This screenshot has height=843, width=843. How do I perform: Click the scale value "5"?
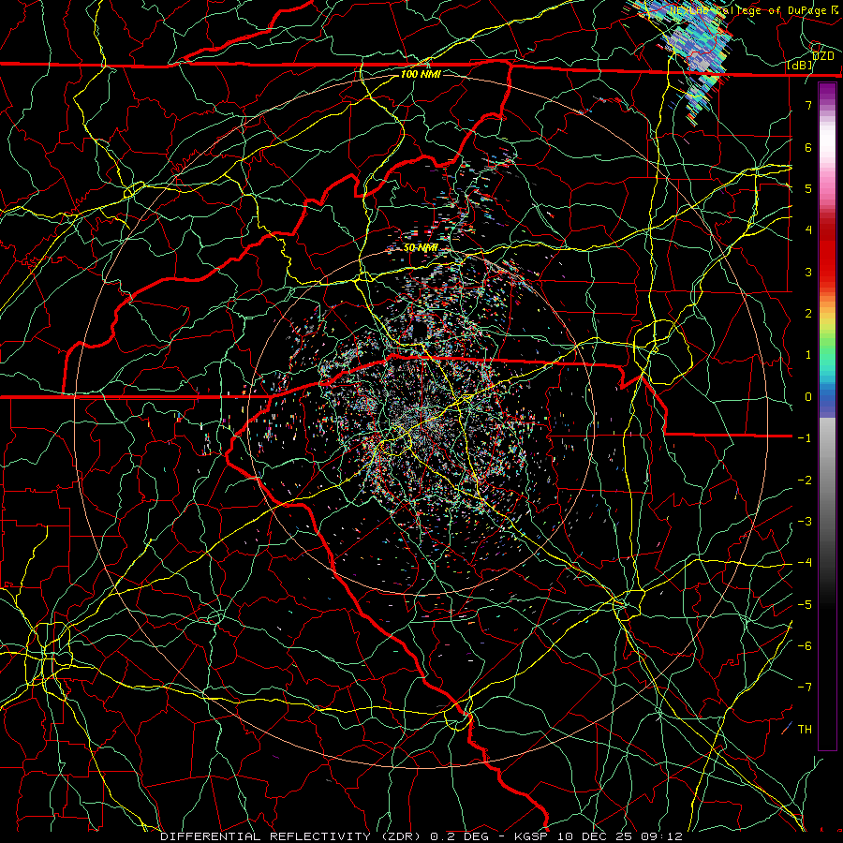click(808, 188)
